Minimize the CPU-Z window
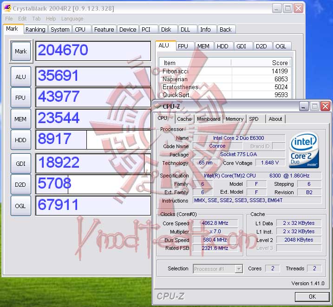The image size is (333, 307). click(x=304, y=106)
